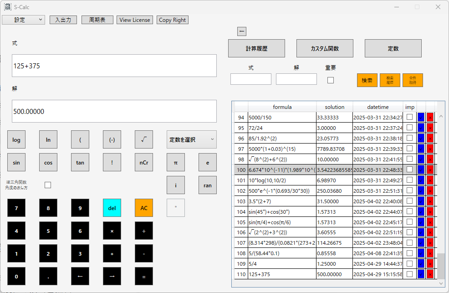Move cursor right with → key

(x=112, y=277)
